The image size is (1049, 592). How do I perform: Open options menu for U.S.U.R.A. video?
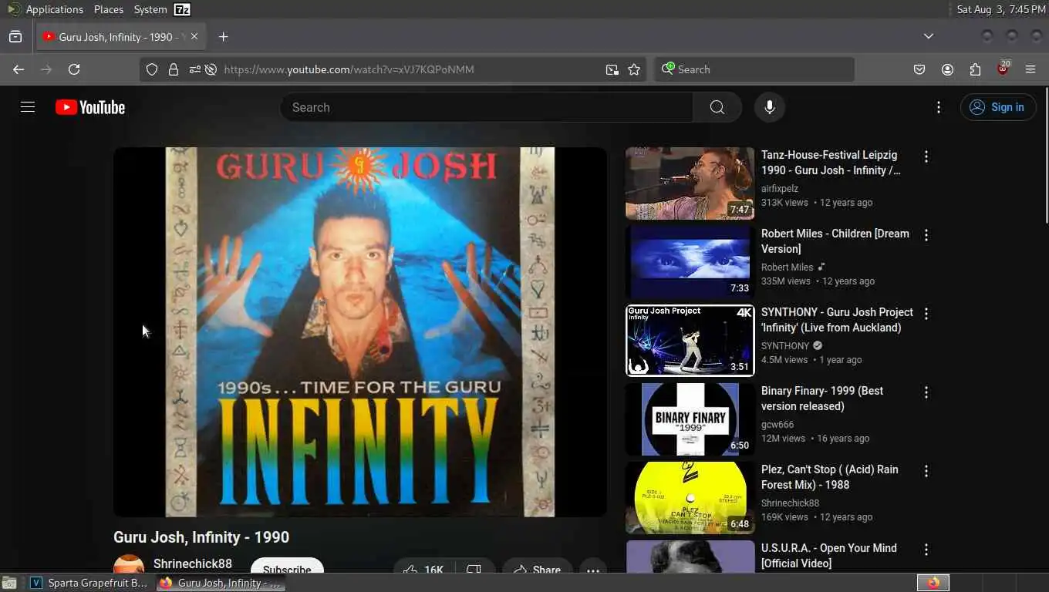coord(926,550)
